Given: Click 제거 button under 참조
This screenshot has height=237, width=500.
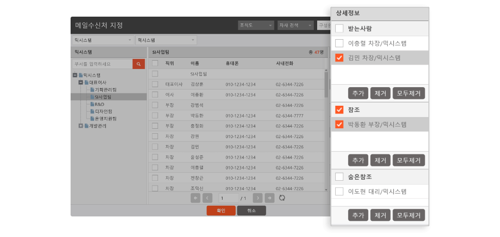Looking at the screenshot, I should (x=380, y=160).
